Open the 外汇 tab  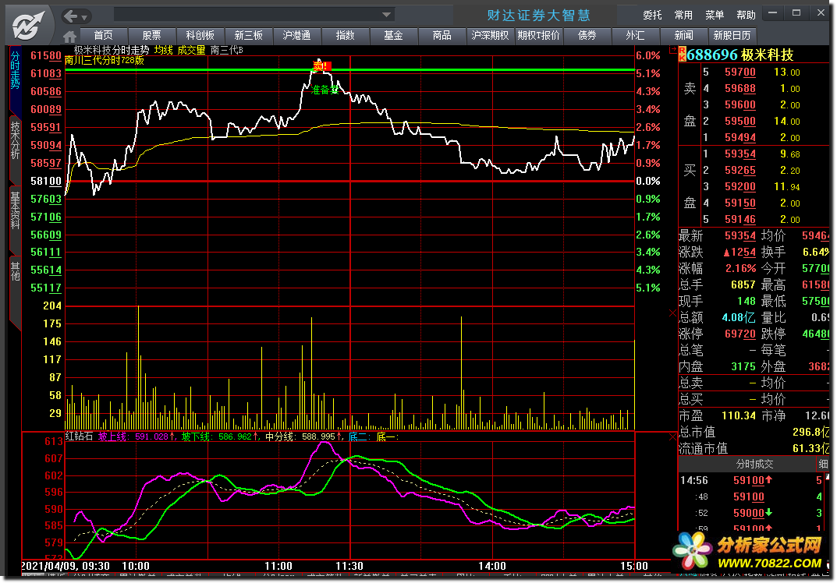(635, 35)
